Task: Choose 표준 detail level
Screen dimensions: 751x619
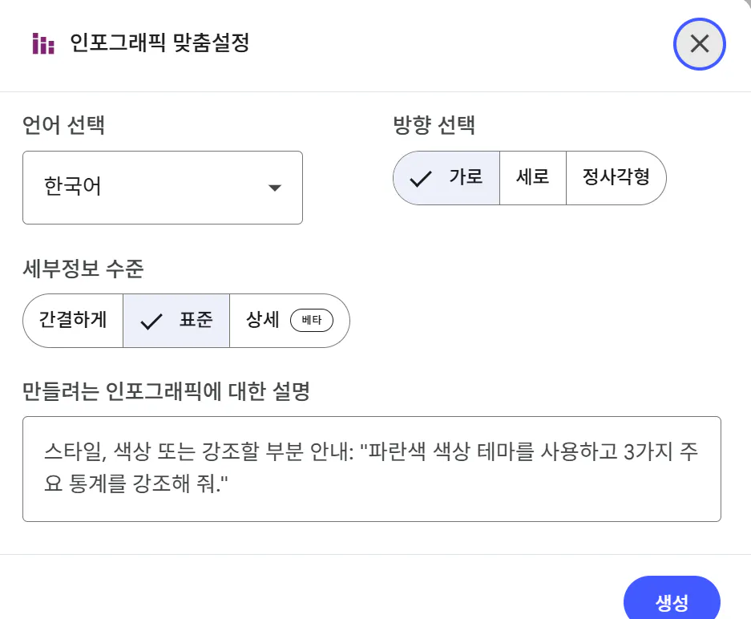Action: click(176, 321)
